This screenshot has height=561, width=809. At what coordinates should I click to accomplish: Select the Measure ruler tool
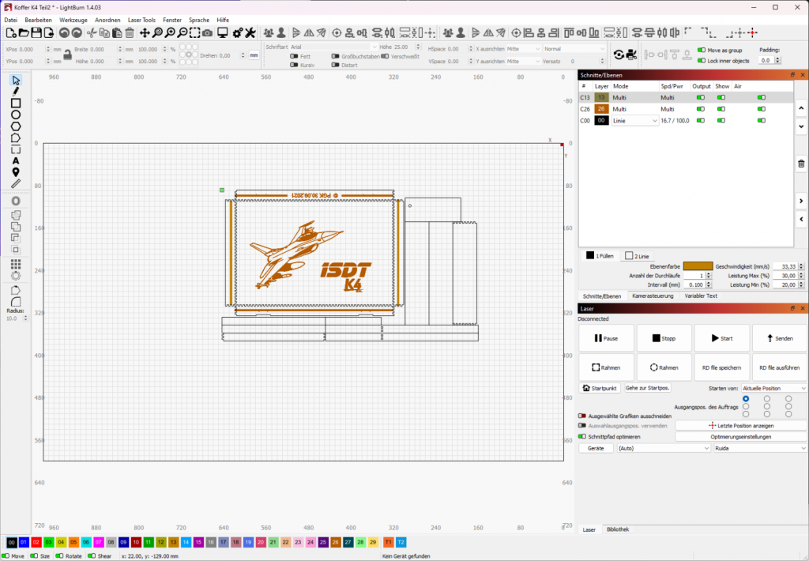pos(16,184)
